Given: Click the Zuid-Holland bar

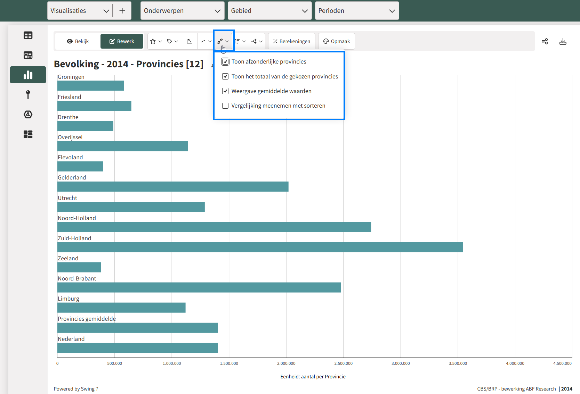Looking at the screenshot, I should pyautogui.click(x=260, y=247).
